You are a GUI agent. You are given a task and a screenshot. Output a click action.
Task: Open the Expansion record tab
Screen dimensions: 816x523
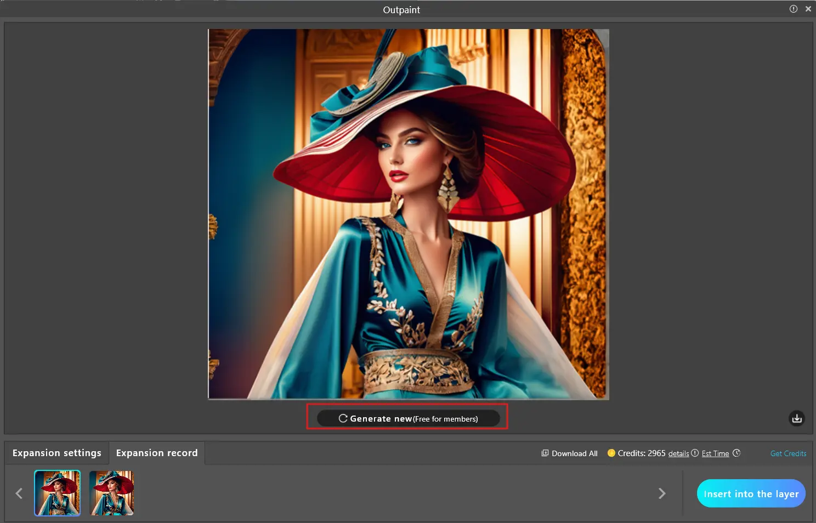(x=157, y=453)
